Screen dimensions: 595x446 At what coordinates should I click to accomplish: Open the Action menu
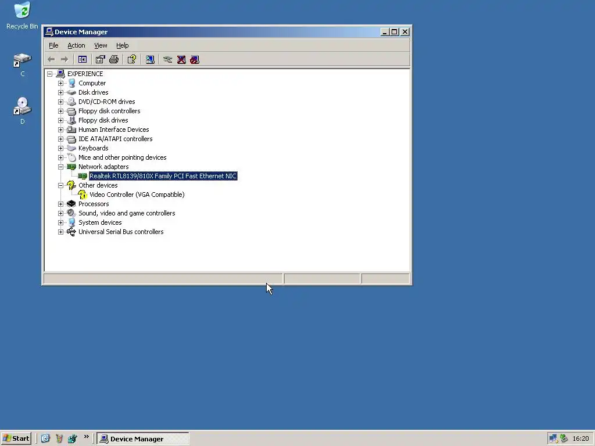76,45
